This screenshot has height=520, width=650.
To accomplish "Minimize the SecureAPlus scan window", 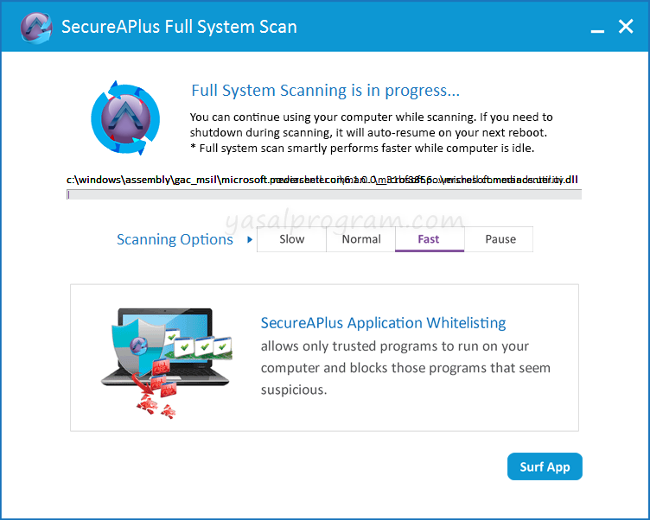I will [x=596, y=28].
